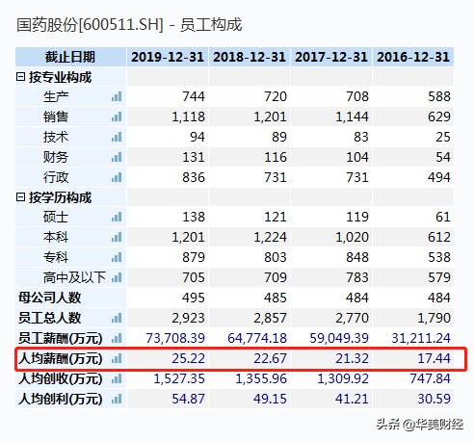
Task: Select value 1,355.96 in 人均创收 row
Action: point(261,378)
